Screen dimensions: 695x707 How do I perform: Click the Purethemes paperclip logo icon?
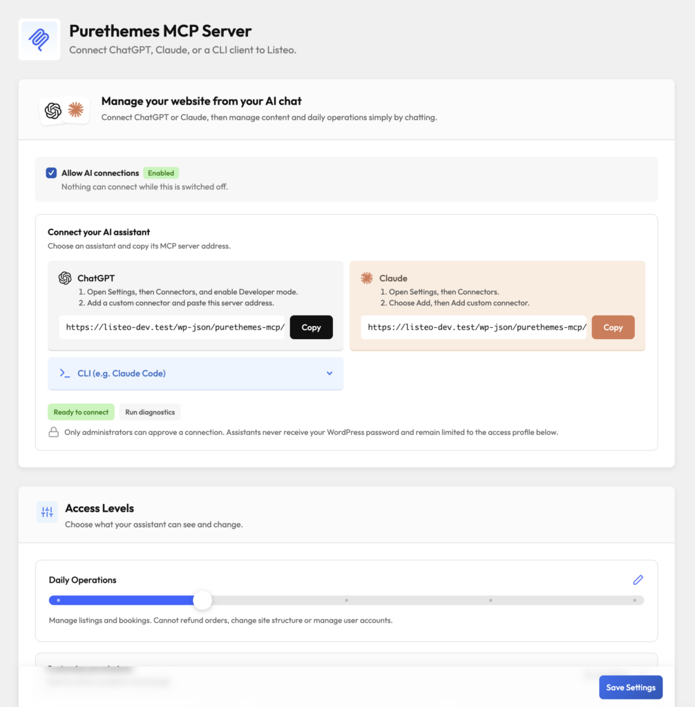click(39, 39)
